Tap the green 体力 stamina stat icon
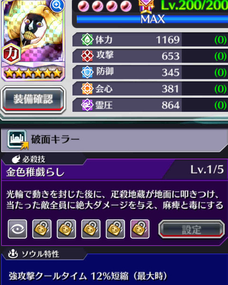The image size is (228, 285). coord(87,39)
